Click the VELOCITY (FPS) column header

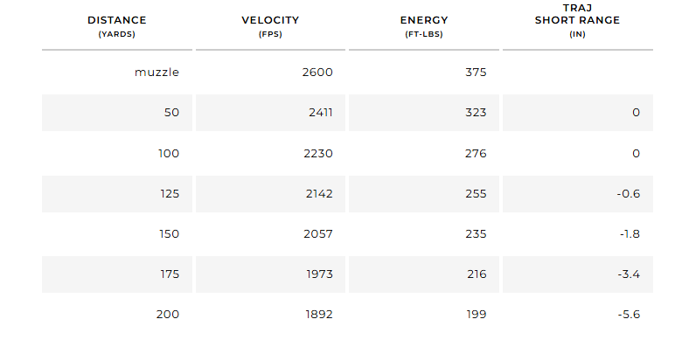(270, 26)
